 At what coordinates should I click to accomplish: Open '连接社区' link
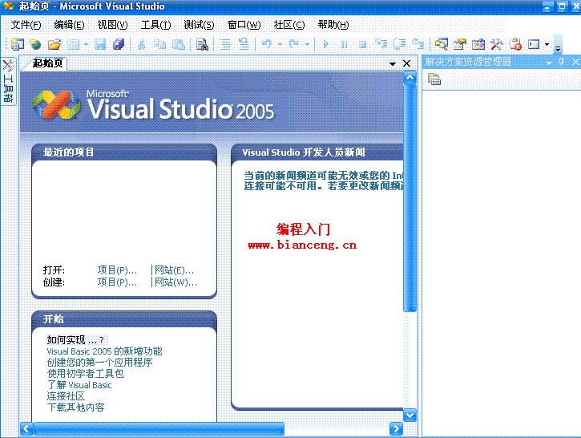(66, 396)
